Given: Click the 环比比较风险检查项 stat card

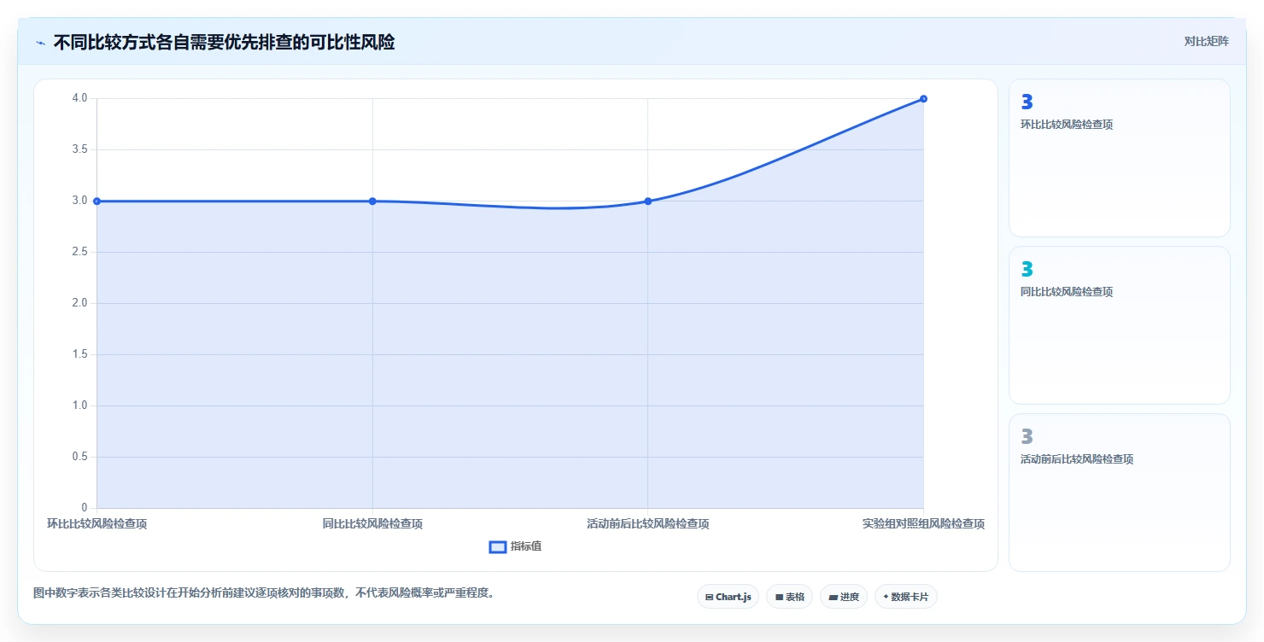Looking at the screenshot, I should (1119, 158).
